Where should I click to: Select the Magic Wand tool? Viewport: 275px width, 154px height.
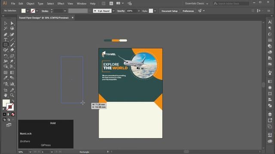click(6, 29)
